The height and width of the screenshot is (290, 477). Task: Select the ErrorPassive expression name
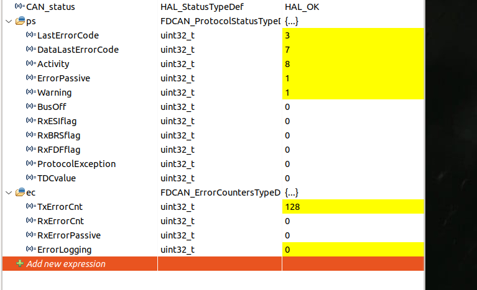[x=63, y=78]
